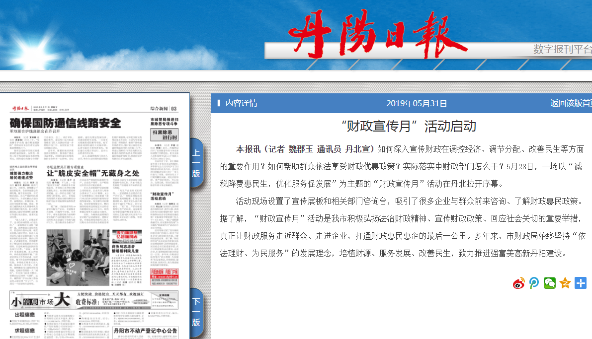The image size is (592, 339).
Task: Open article 让"脆皮安全帽"无藏身之处
Action: click(x=92, y=173)
